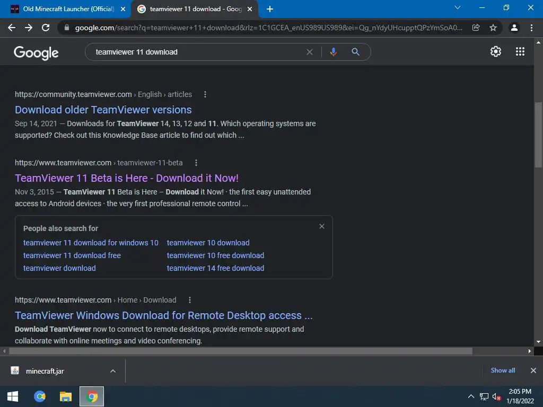Image resolution: width=543 pixels, height=407 pixels.
Task: Open the tab search chevron dropdown
Action: 458,7
